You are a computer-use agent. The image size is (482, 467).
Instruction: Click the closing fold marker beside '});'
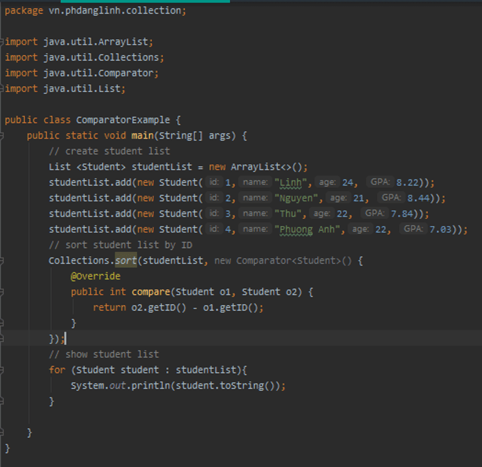coord(2,339)
